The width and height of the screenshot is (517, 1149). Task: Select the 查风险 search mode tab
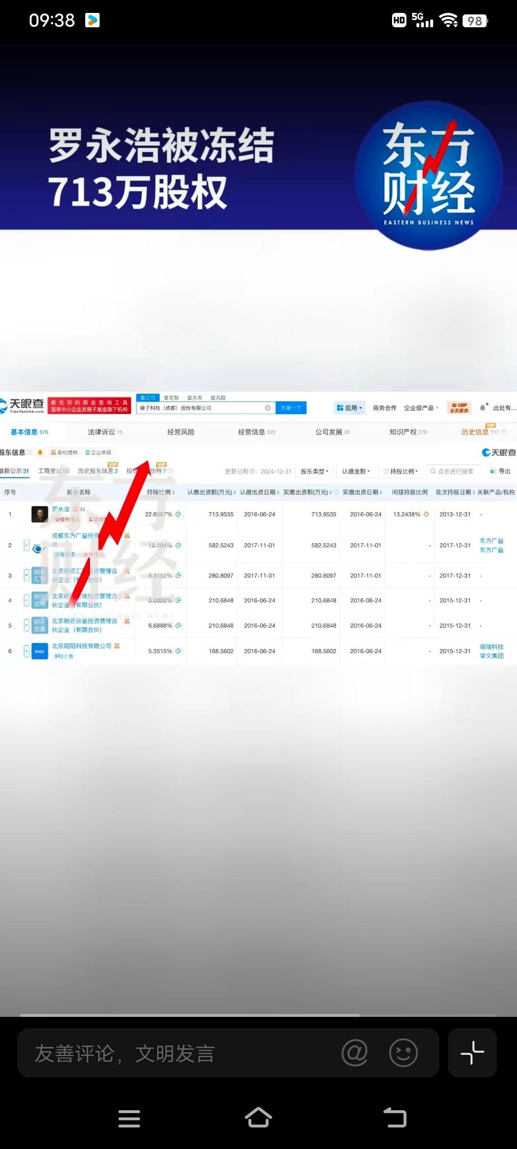click(218, 397)
